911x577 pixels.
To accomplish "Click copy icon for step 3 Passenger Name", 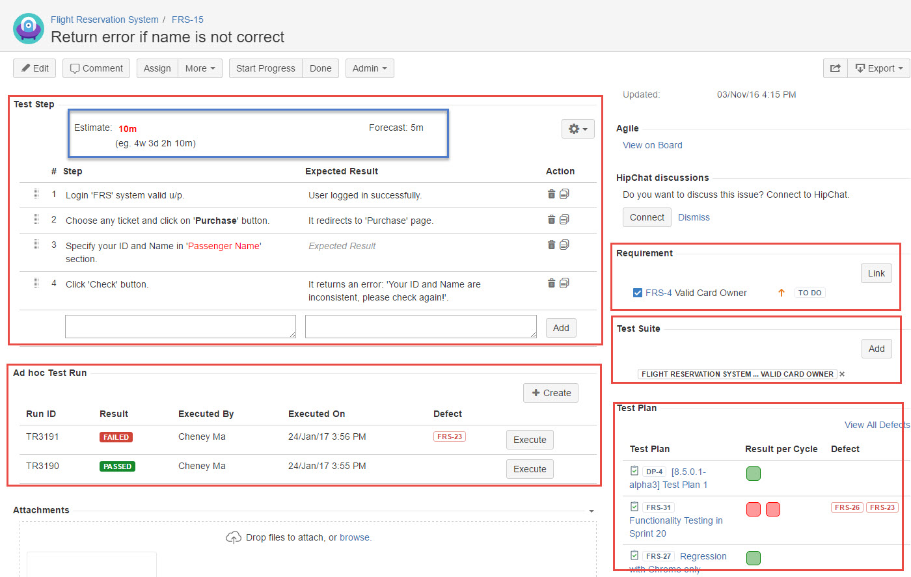I will (x=564, y=245).
